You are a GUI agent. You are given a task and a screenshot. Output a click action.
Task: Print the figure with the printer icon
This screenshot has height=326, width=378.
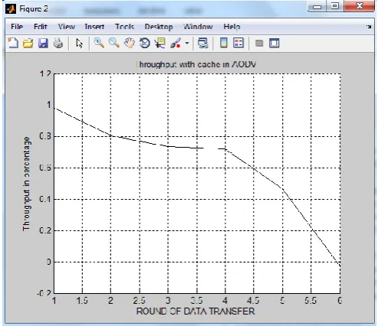coord(58,43)
